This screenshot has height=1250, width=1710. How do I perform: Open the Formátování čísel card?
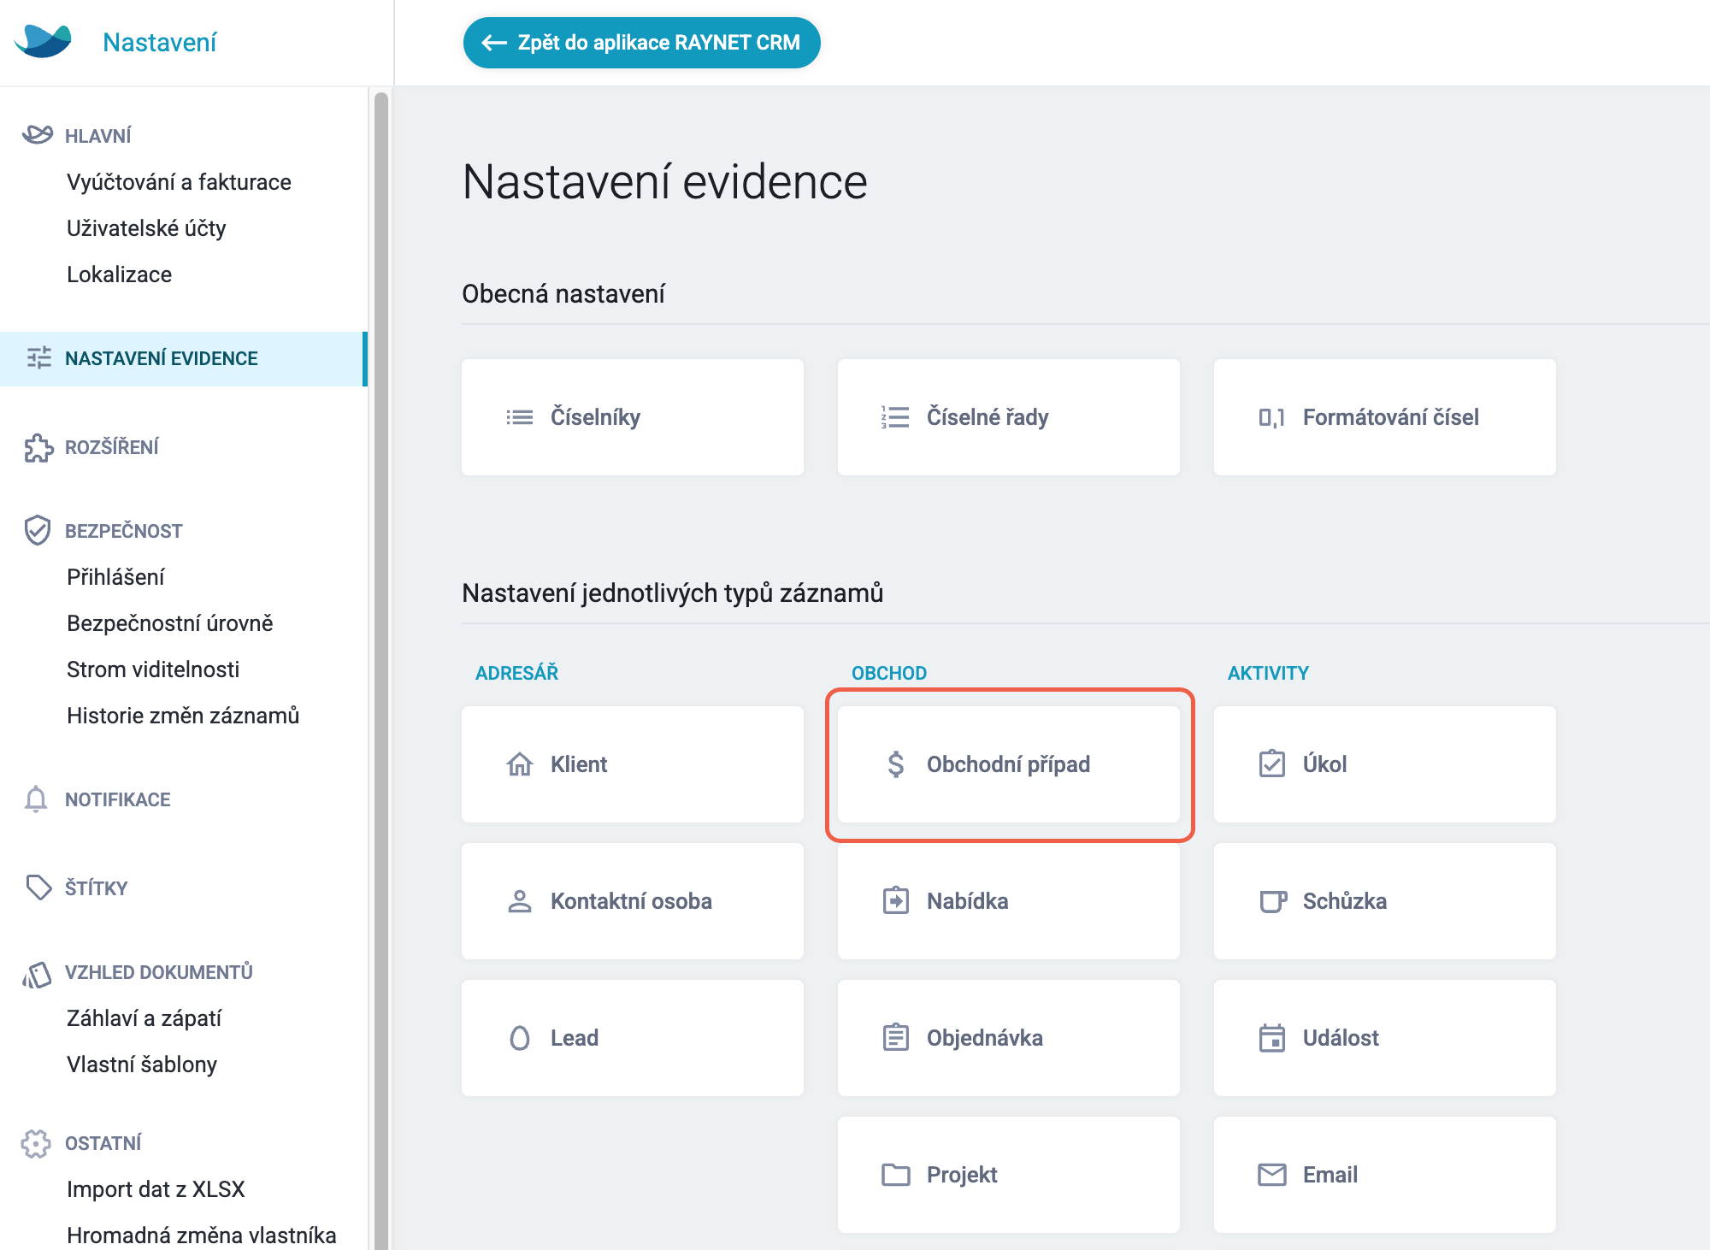pos(1385,417)
